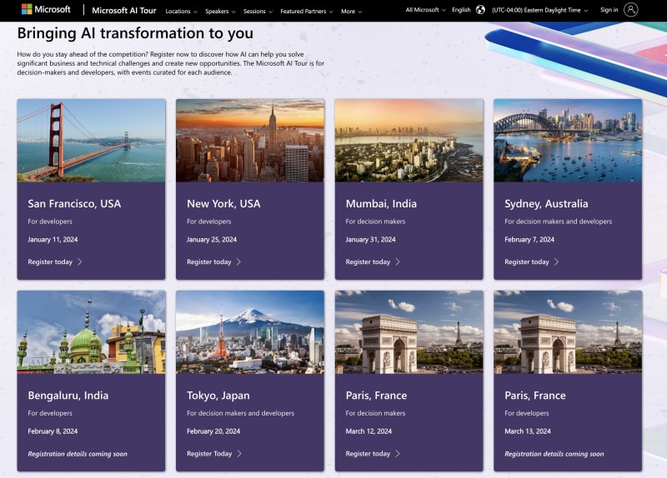Open the Bengaluru mosque image
Image resolution: width=667 pixels, height=478 pixels.
click(91, 332)
